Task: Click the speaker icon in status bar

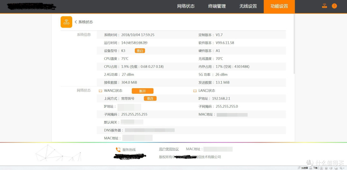Action: pyautogui.click(x=331, y=168)
